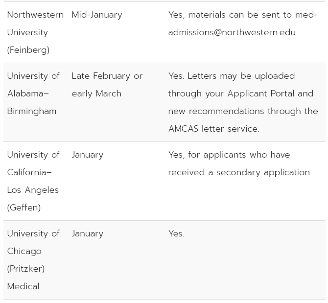The image size is (328, 303).
Task: Click the January date in the UCLA row
Action: click(x=88, y=155)
